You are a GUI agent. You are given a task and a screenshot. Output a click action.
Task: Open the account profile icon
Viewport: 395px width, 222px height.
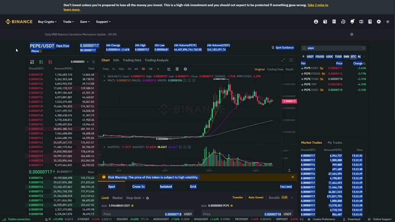pos(316,22)
